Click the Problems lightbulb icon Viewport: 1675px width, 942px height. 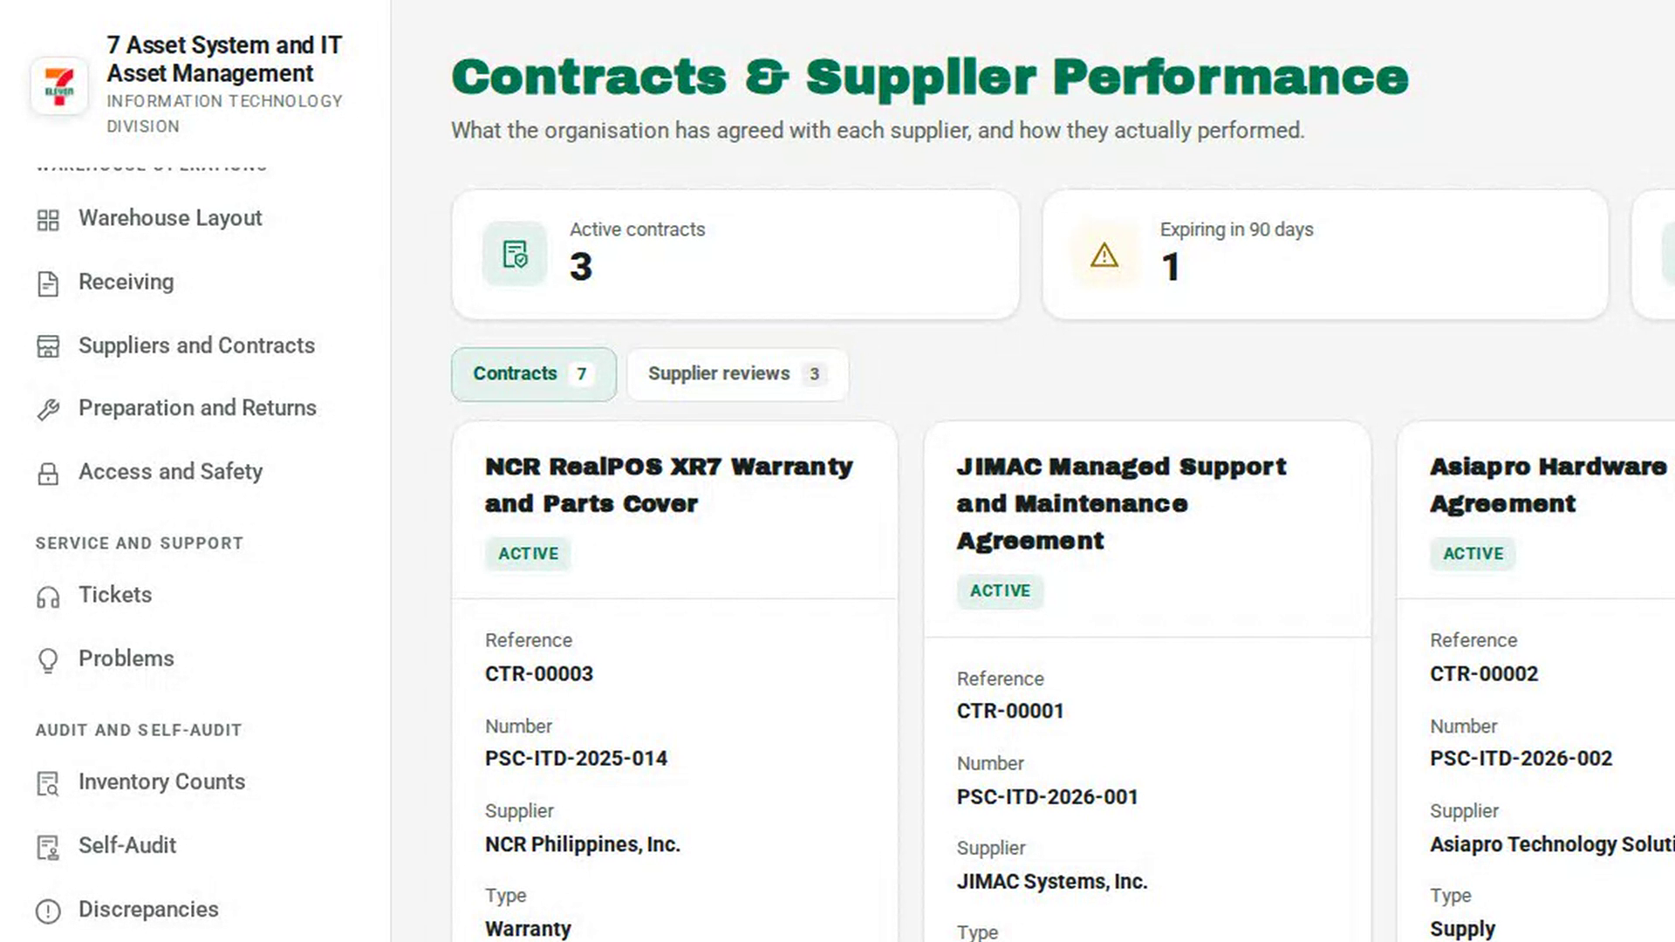coord(48,660)
